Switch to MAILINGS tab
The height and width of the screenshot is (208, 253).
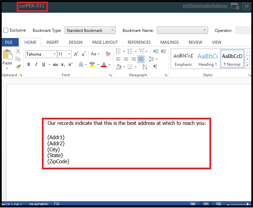click(170, 42)
